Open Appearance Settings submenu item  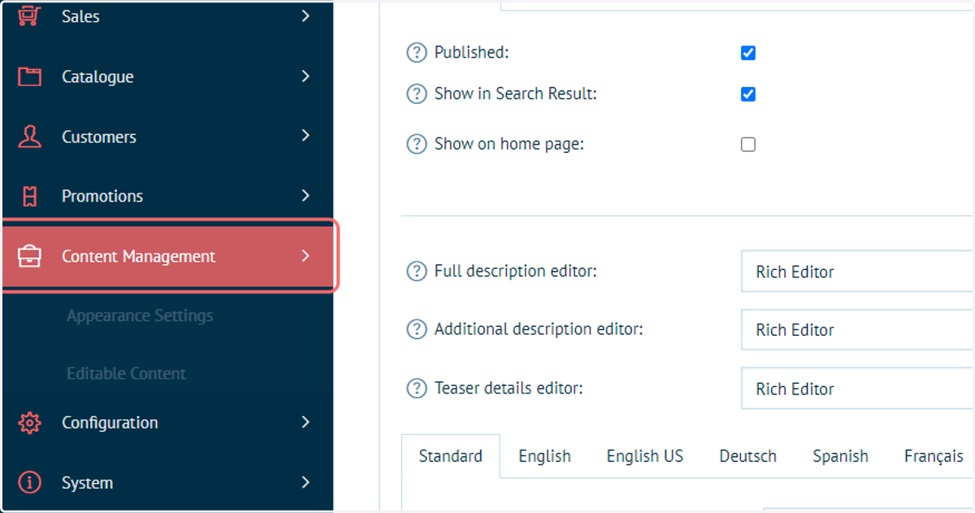140,315
